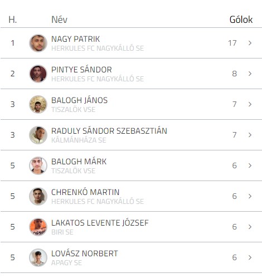
Task: Open the Lovász Norbert name link
Action: coord(85,253)
